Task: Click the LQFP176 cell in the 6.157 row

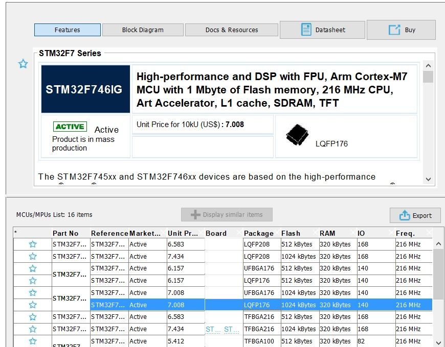Action: click(x=262, y=281)
